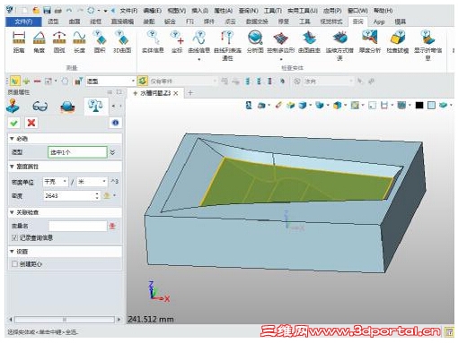Switch to the 曲面 ribbon tab
The height and width of the screenshot is (343, 458).
coord(75,21)
